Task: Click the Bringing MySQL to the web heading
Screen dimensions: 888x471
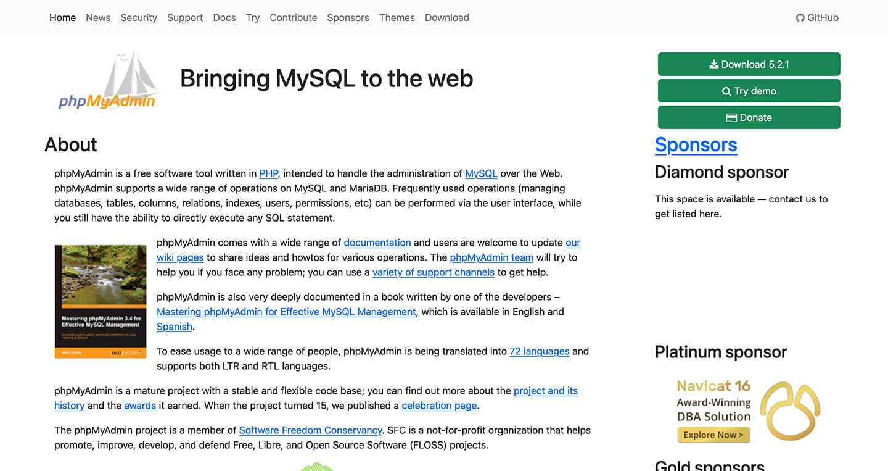Action: click(x=327, y=78)
